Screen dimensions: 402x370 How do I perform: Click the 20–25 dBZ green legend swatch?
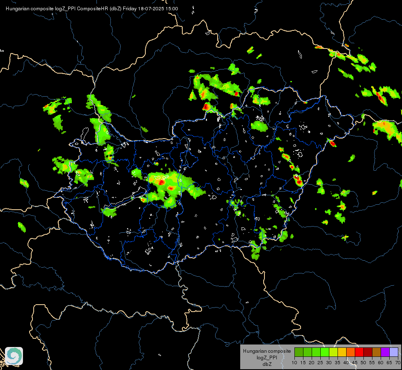click(x=316, y=352)
